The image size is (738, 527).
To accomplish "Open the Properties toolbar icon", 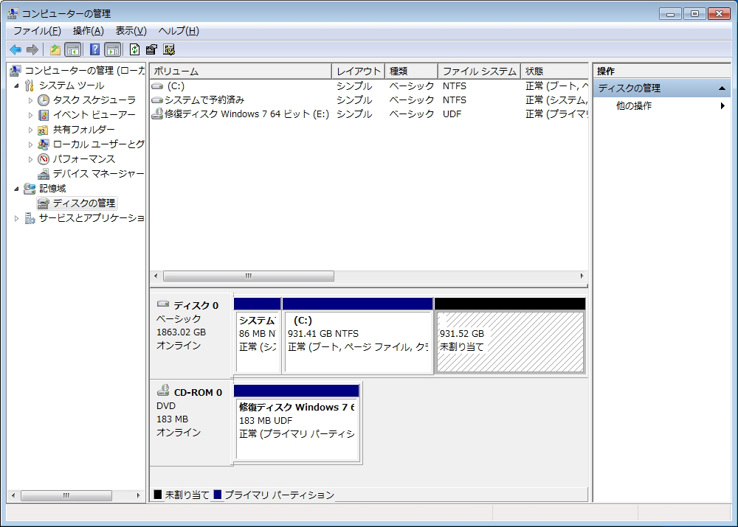I will click(151, 49).
